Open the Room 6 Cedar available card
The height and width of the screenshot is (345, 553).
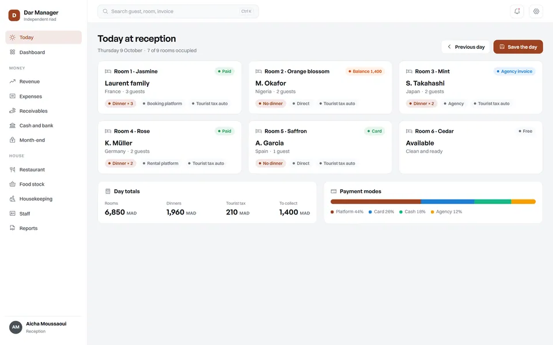[471, 147]
